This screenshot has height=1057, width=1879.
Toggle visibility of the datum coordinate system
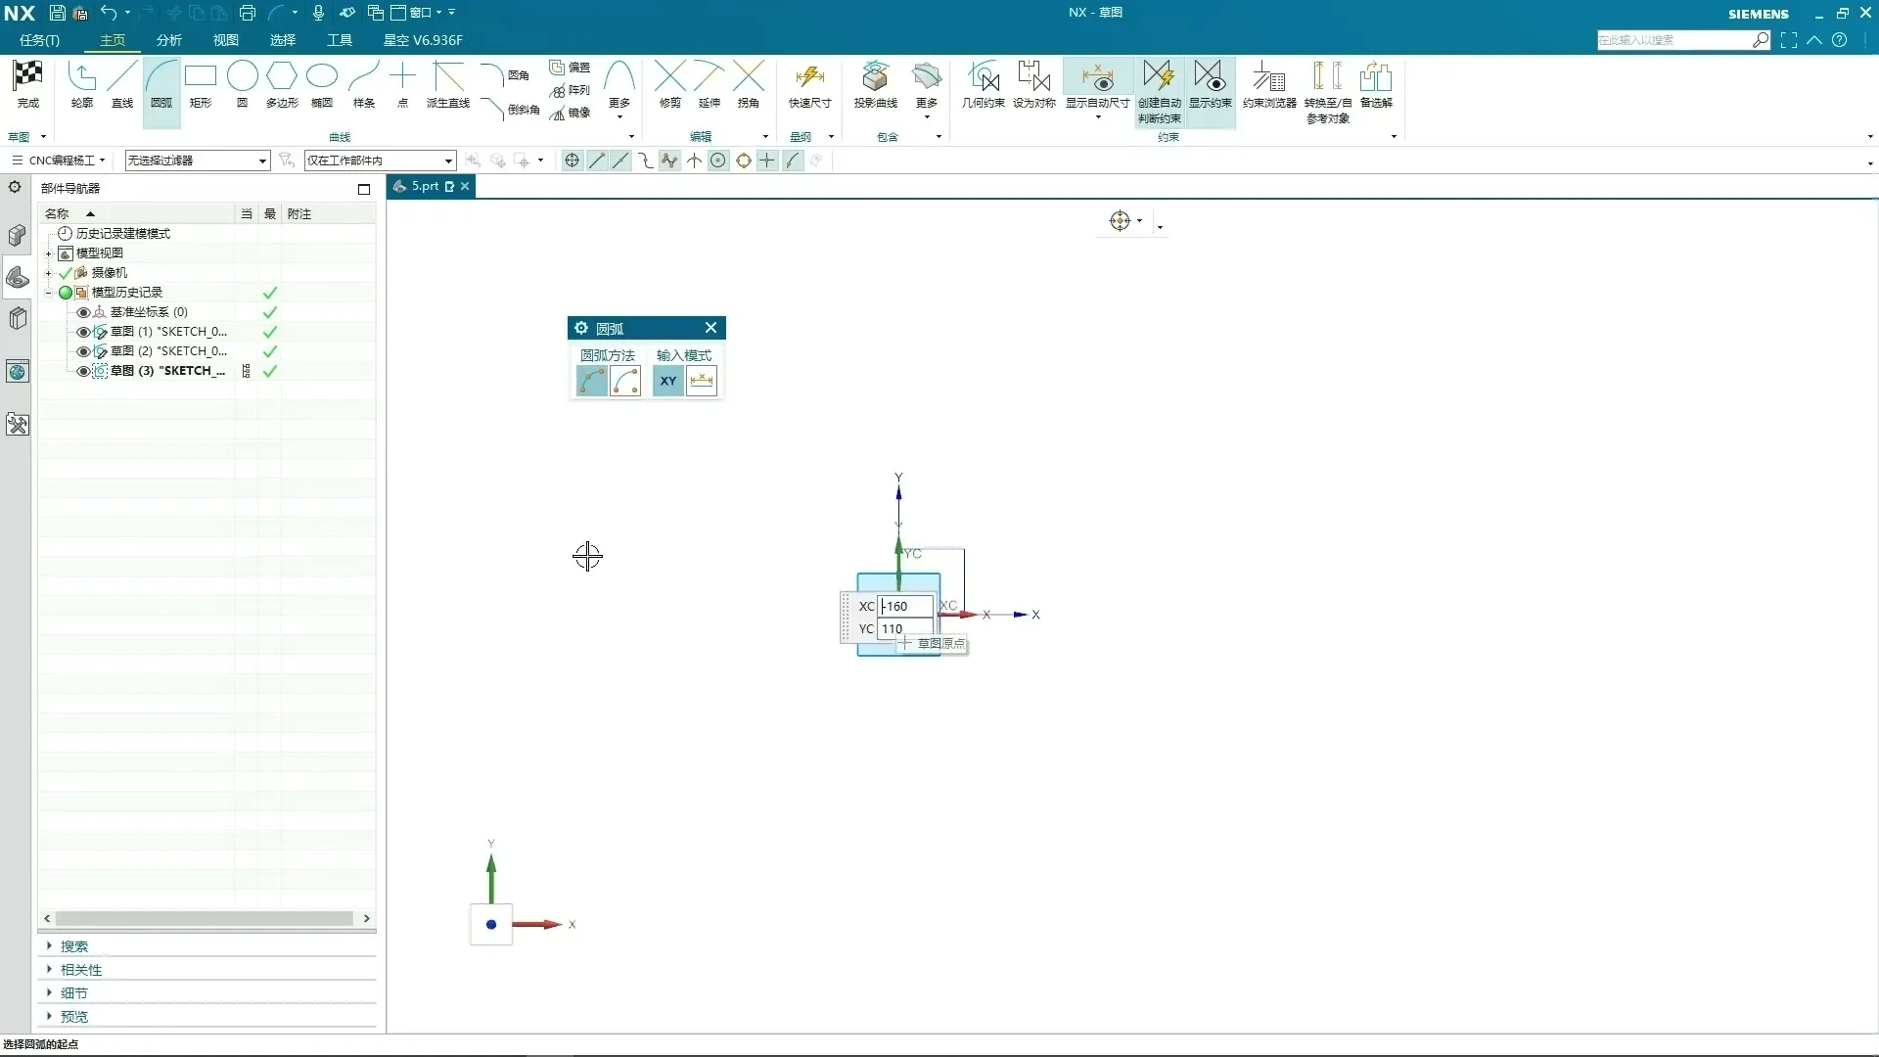(83, 312)
